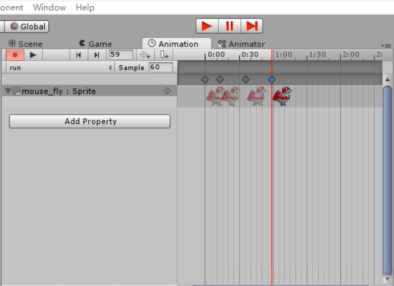Step one frame with the red Step button
394x286 pixels.
tap(252, 26)
